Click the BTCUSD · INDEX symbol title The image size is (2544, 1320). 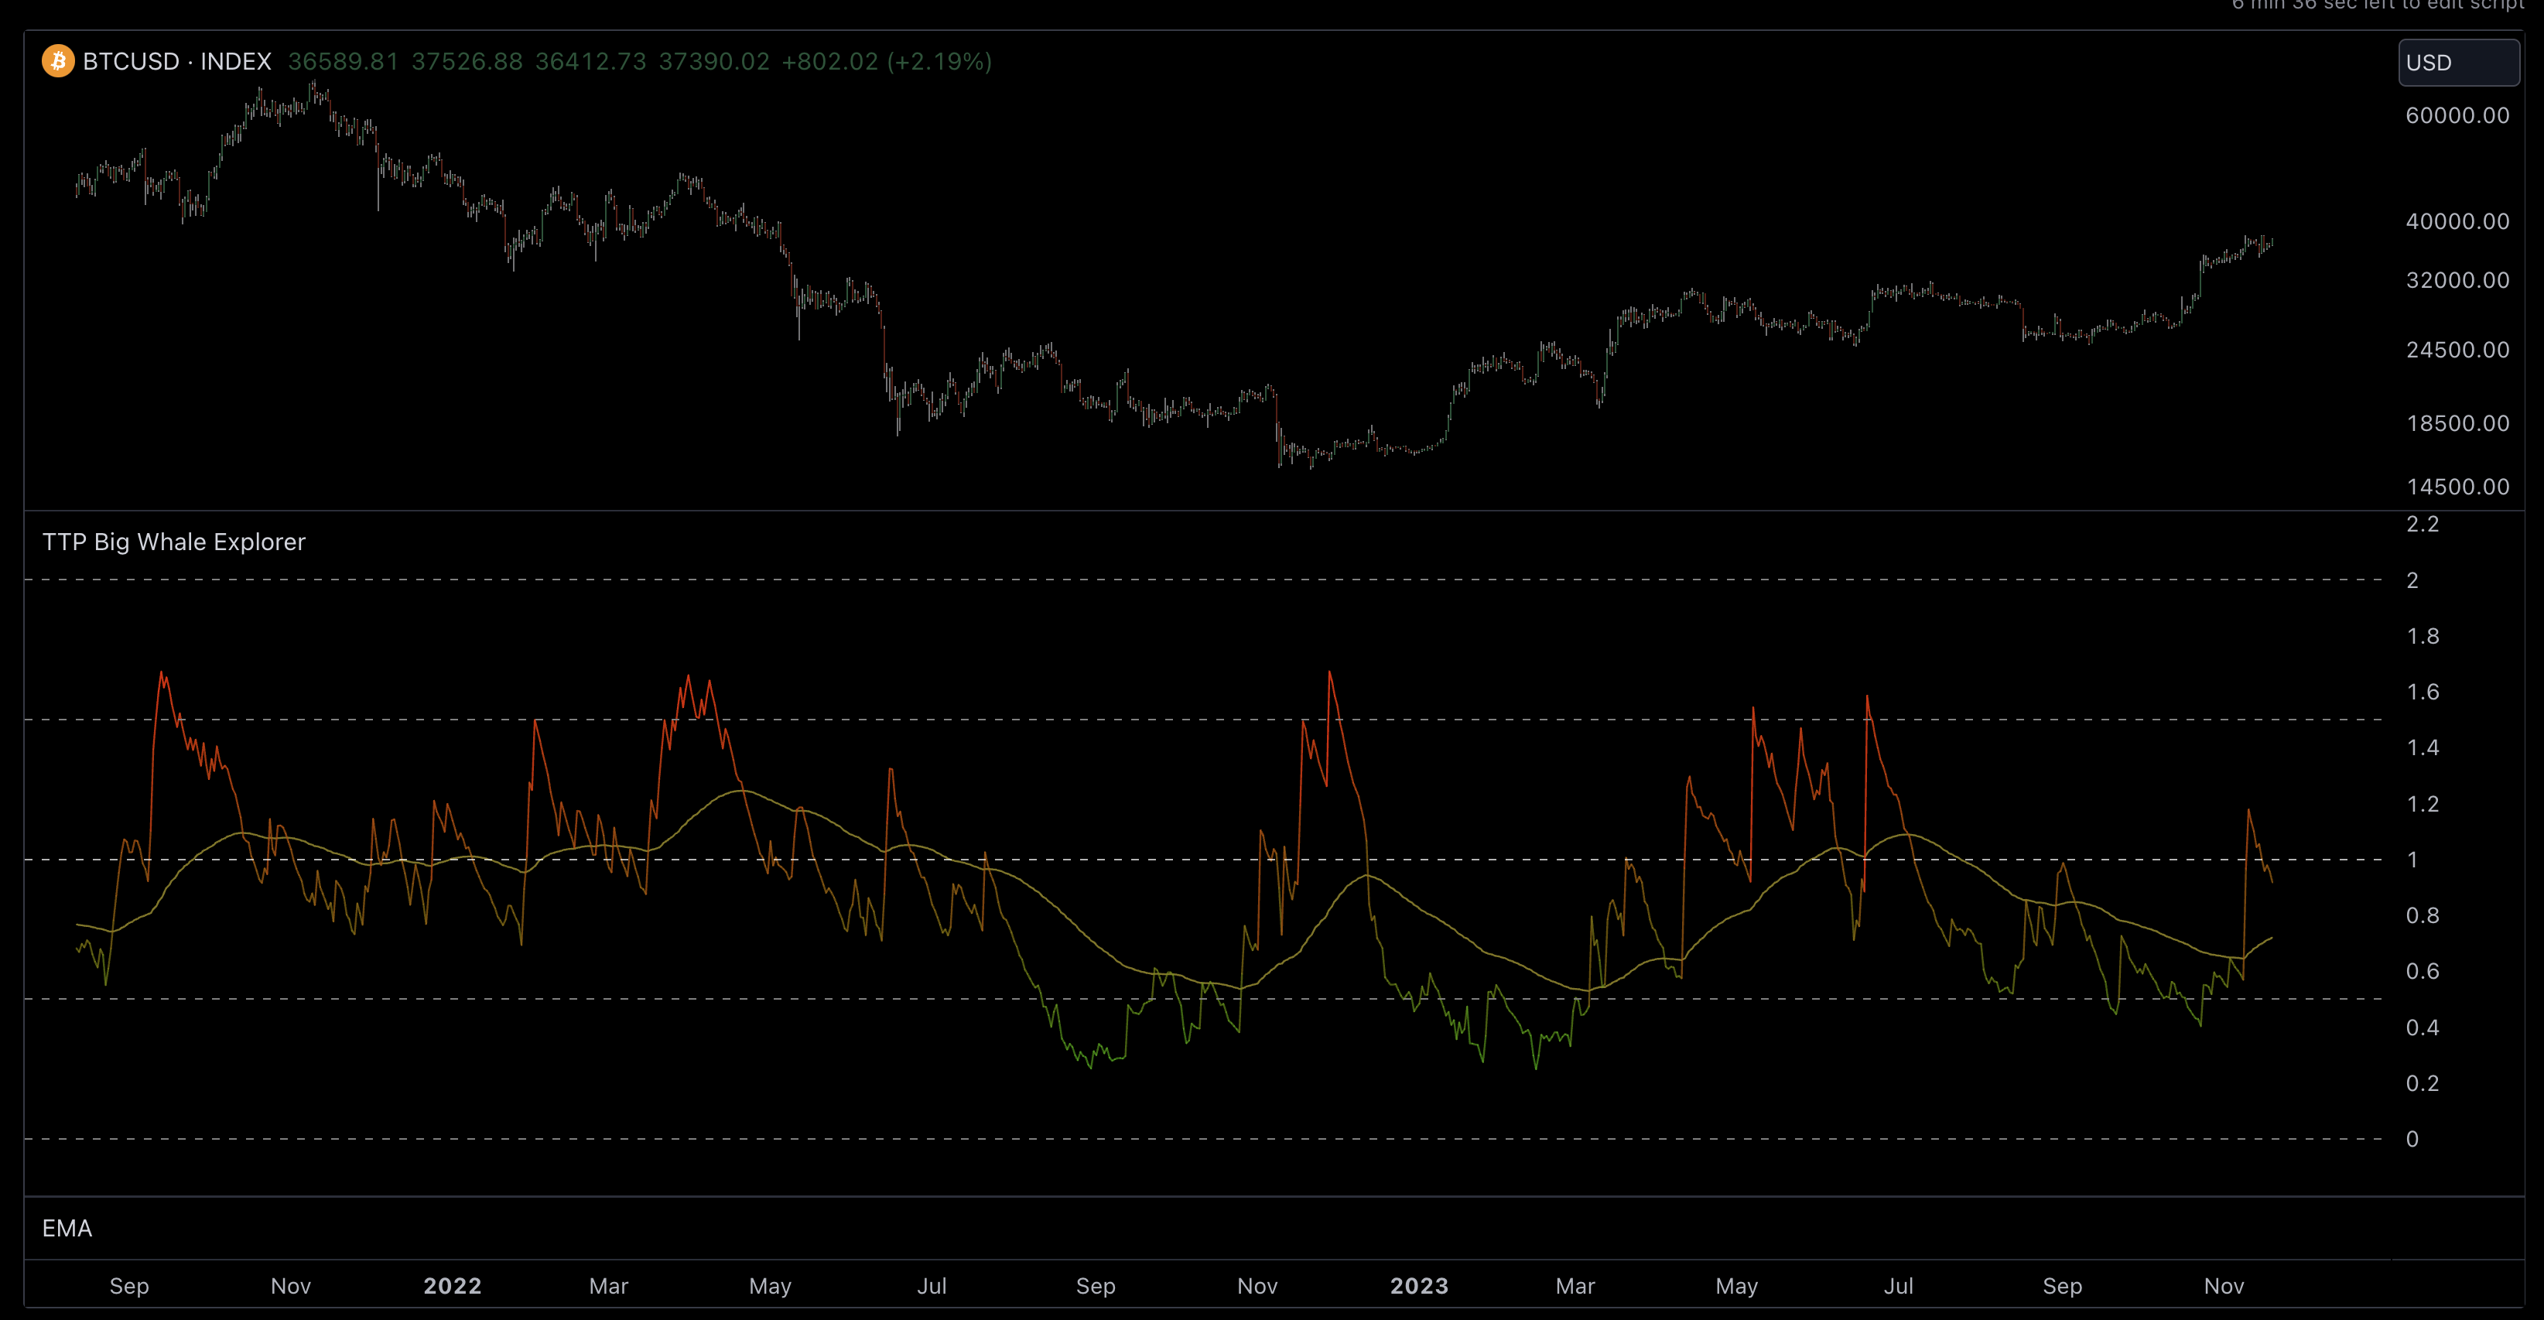176,61
